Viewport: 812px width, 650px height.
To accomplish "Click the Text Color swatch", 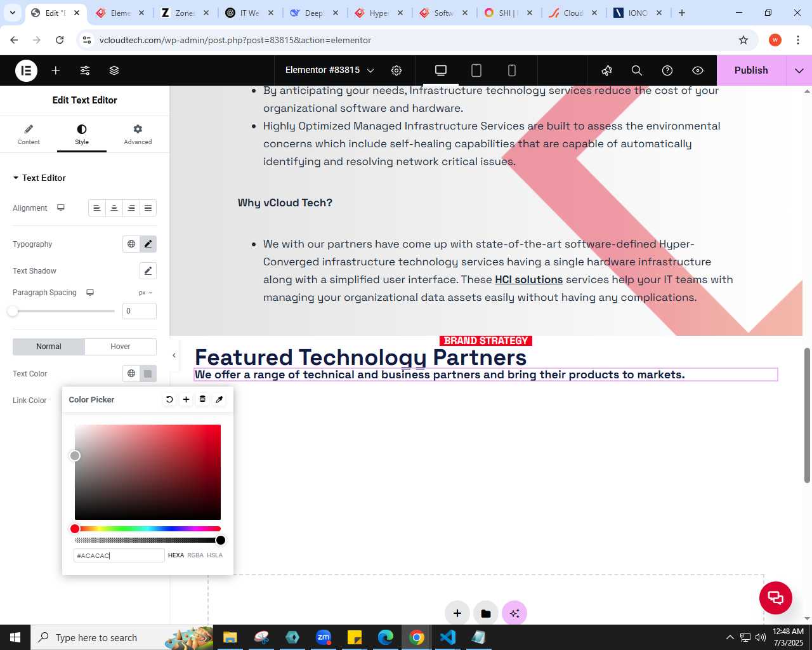I will pos(148,373).
